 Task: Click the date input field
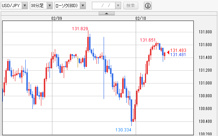104,6
